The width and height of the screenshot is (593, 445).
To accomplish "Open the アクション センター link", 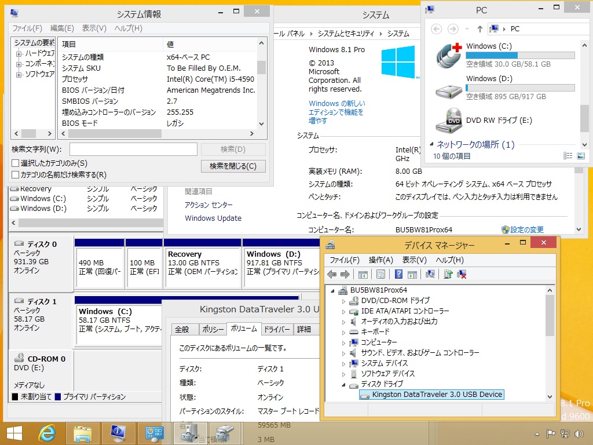I will [208, 205].
